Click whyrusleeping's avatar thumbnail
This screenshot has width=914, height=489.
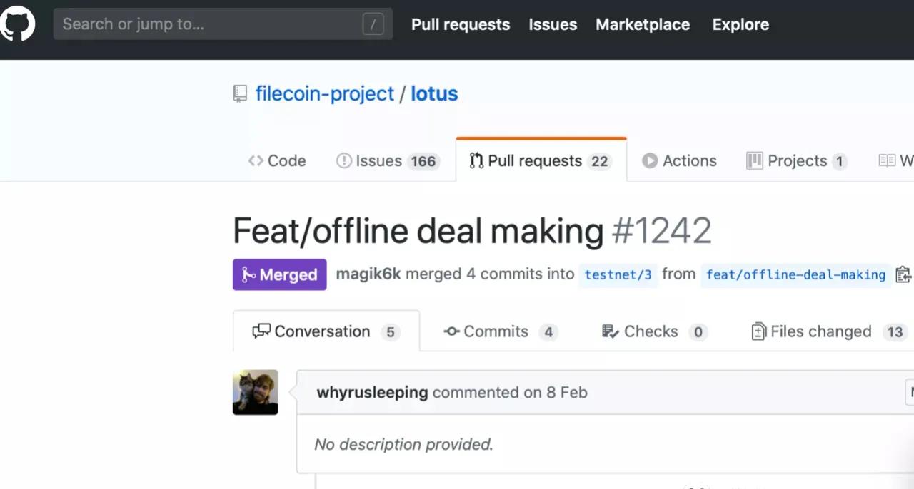255,392
